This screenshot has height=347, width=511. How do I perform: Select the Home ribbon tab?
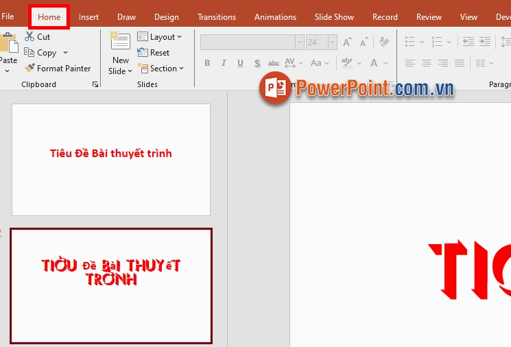pos(49,17)
